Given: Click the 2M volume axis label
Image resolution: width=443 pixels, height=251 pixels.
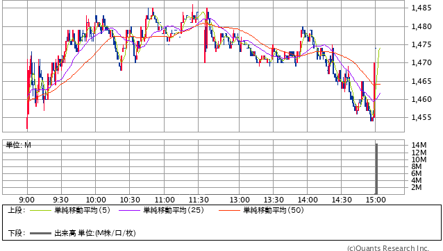Looking at the screenshot, I should (417, 187).
